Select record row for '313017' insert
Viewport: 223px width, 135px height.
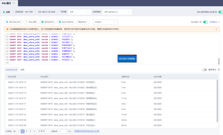pos(111,115)
